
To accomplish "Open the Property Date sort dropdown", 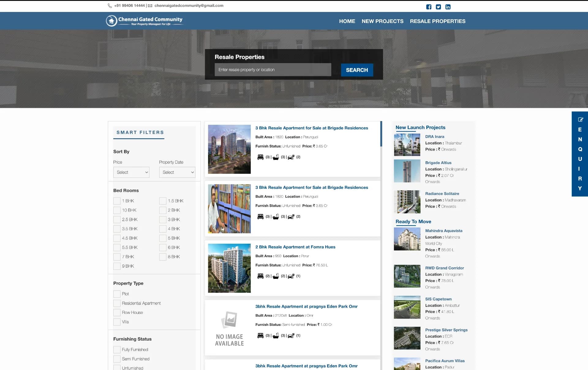I will pos(177,172).
